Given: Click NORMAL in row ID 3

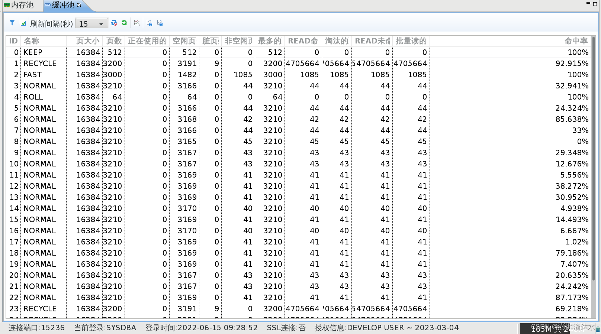Looking at the screenshot, I should coord(39,86).
